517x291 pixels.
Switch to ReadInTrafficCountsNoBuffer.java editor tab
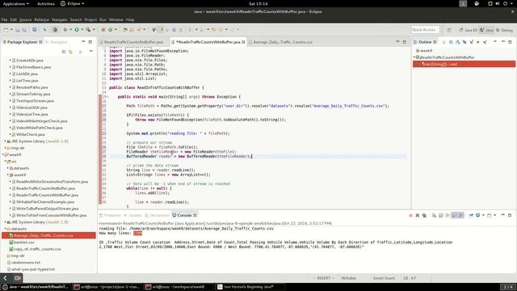(133, 42)
